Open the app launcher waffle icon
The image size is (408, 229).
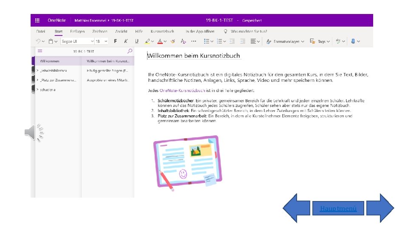pos(37,20)
